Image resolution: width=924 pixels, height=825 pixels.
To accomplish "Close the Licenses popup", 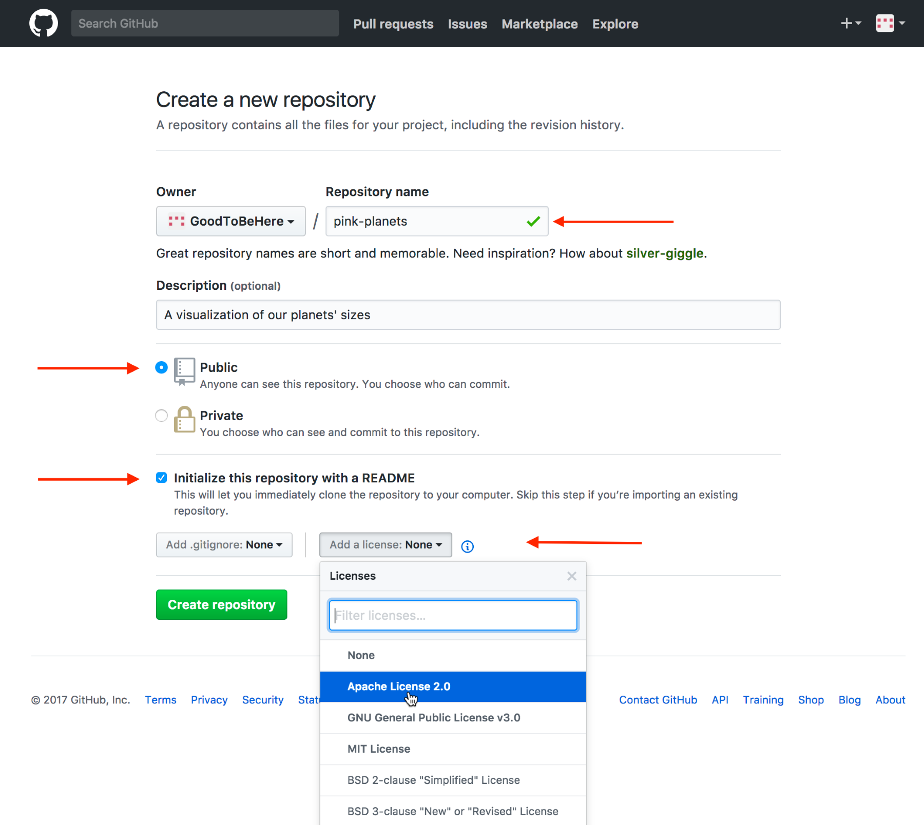I will [571, 576].
